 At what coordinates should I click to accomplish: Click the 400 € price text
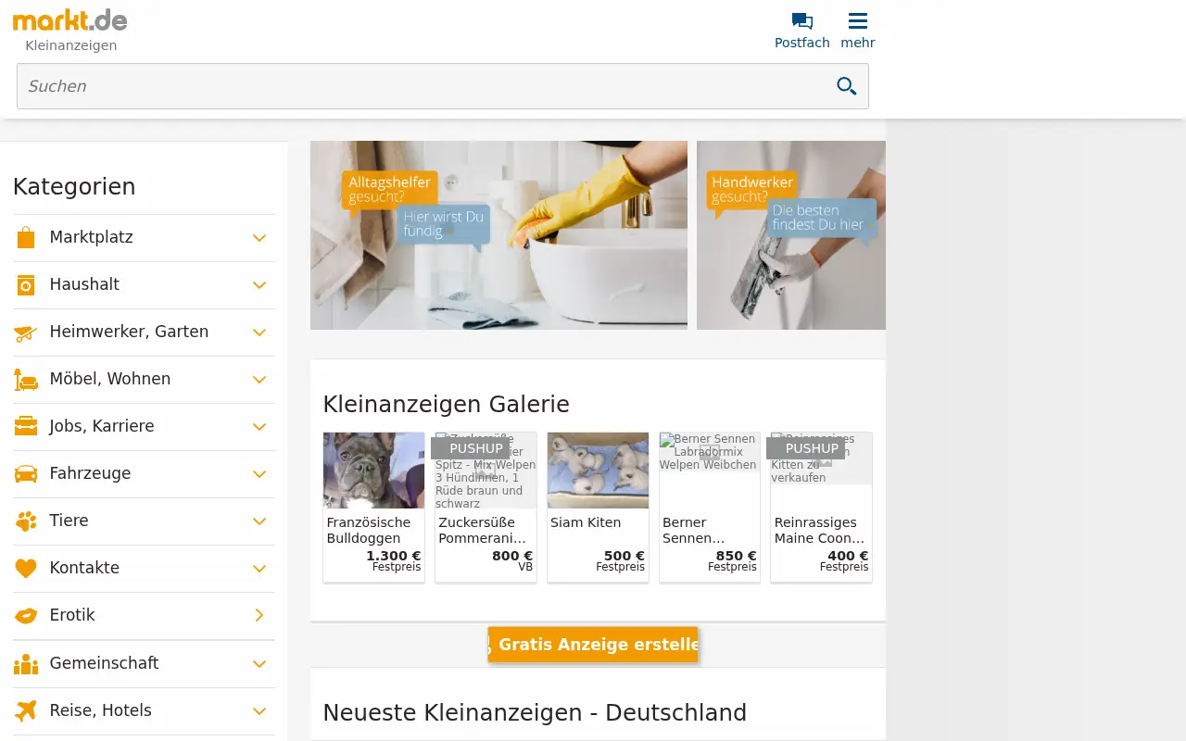pos(848,557)
